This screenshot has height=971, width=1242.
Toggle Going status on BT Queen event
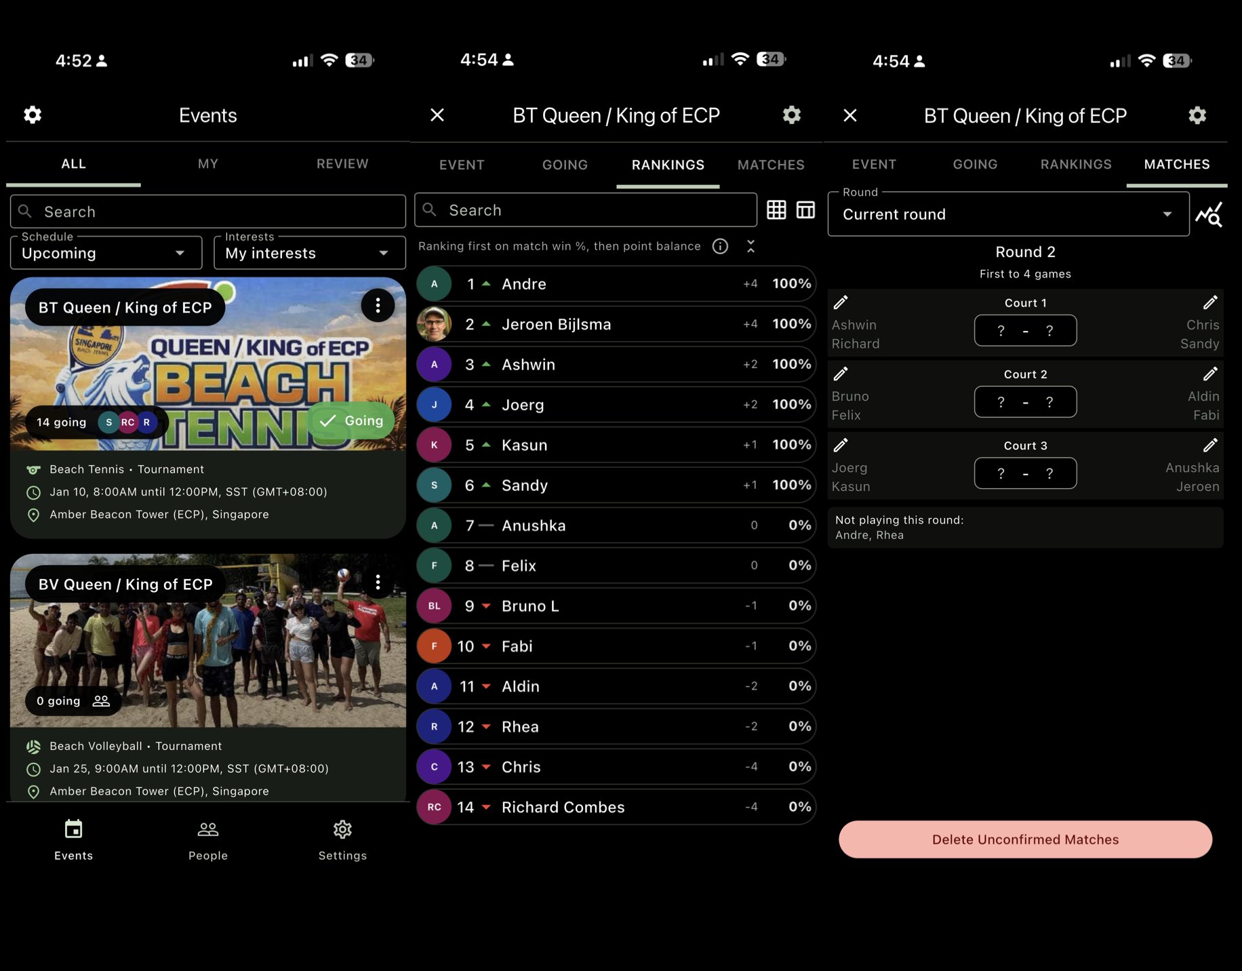click(x=351, y=421)
